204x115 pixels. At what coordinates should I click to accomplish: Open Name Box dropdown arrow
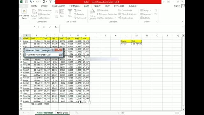[x=34, y=27]
